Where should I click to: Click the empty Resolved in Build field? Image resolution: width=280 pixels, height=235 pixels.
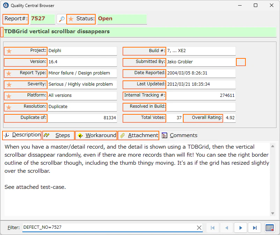click(201, 107)
